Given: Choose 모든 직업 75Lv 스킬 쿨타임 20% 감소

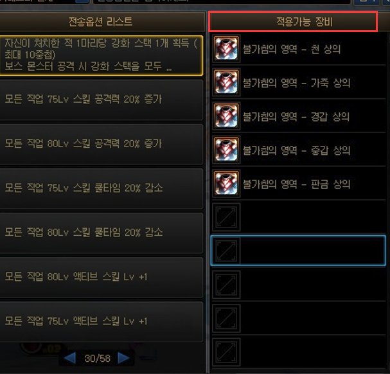Looking at the screenshot, I should 102,188.
